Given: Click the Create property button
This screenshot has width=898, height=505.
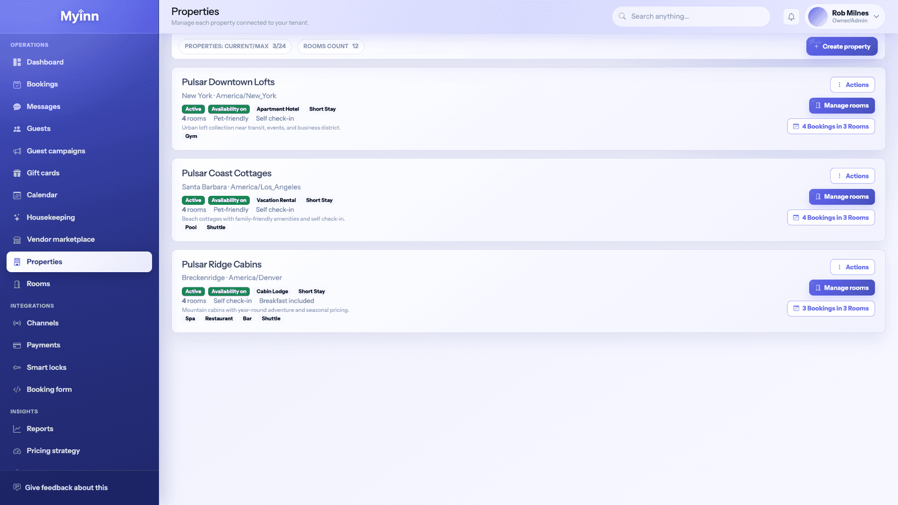Looking at the screenshot, I should [x=842, y=47].
